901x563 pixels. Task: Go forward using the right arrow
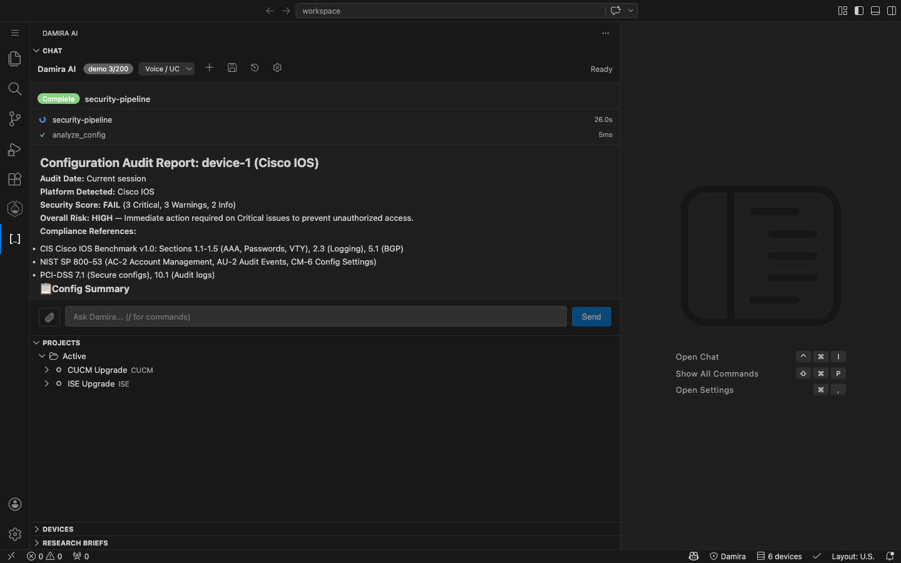286,11
